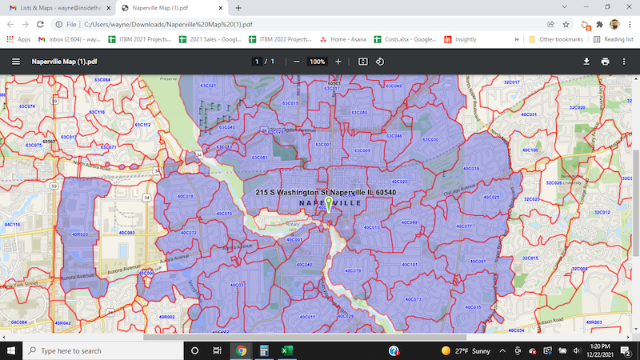Expand hidden bookmarks chevron

pyautogui.click(x=516, y=39)
